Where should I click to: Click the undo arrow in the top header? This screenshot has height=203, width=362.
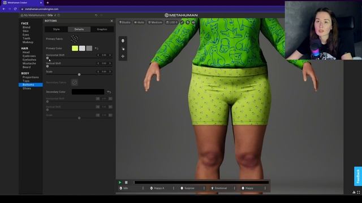click(x=96, y=15)
